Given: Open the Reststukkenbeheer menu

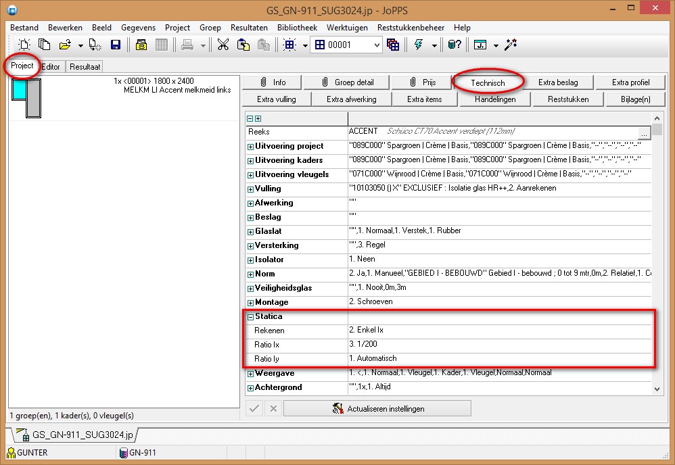Looking at the screenshot, I should pyautogui.click(x=411, y=28).
